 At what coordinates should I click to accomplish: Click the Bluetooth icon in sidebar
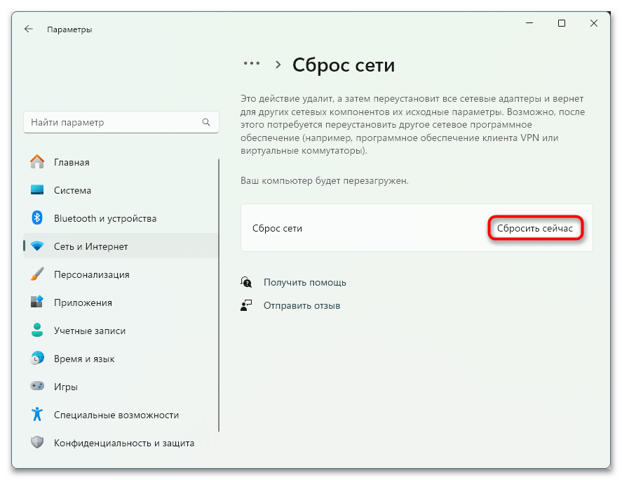point(37,218)
